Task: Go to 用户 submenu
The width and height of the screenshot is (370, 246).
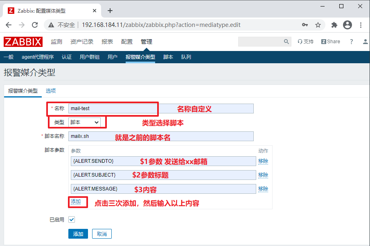Action: pos(112,57)
